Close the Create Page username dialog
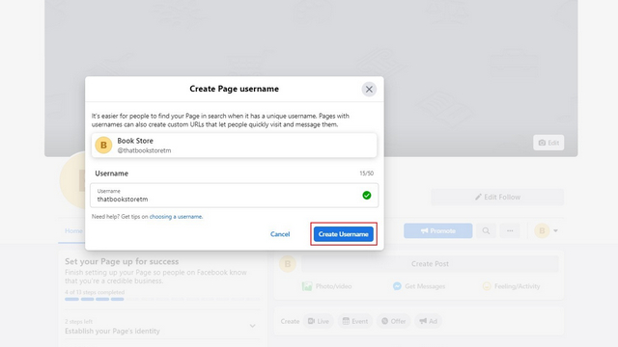The image size is (618, 347). click(369, 90)
